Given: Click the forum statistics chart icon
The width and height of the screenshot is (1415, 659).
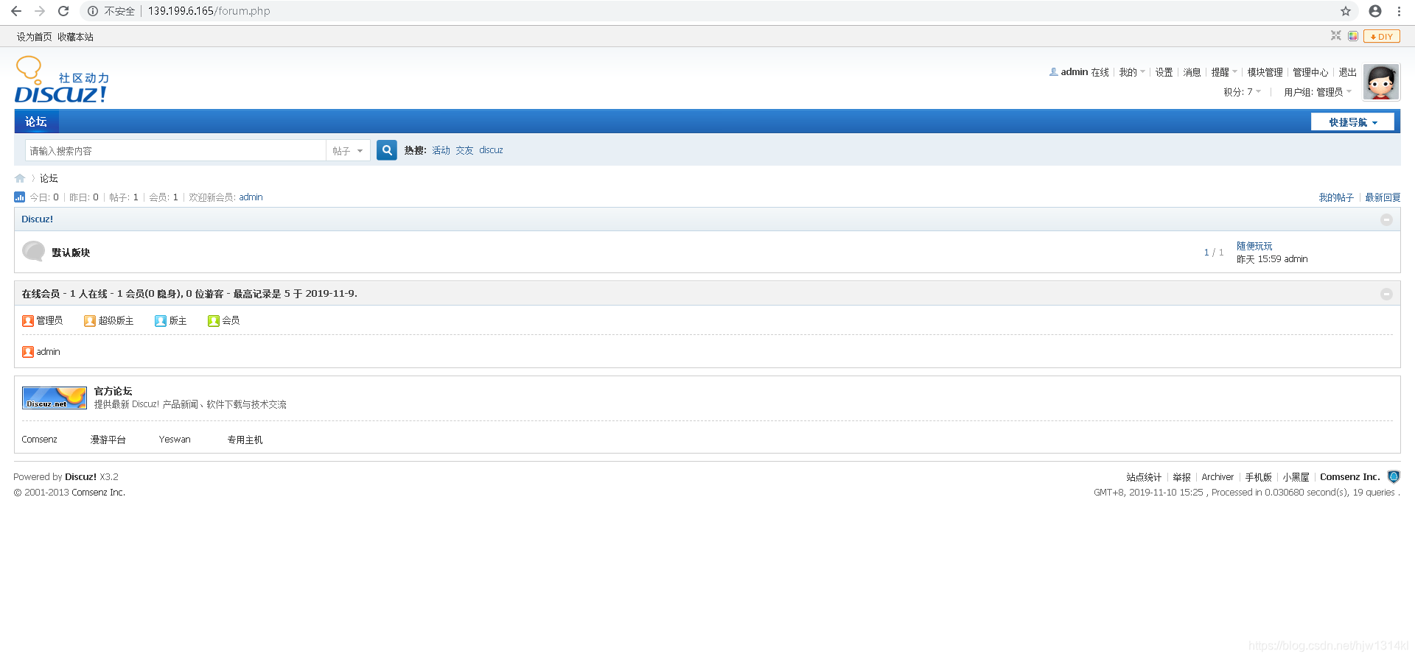Looking at the screenshot, I should (x=19, y=197).
